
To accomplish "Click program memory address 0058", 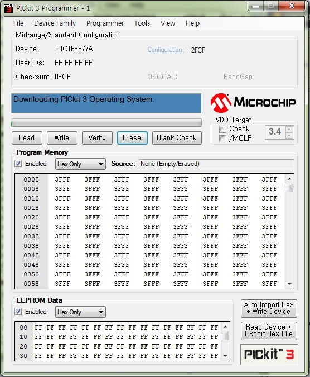I will click(31, 284).
